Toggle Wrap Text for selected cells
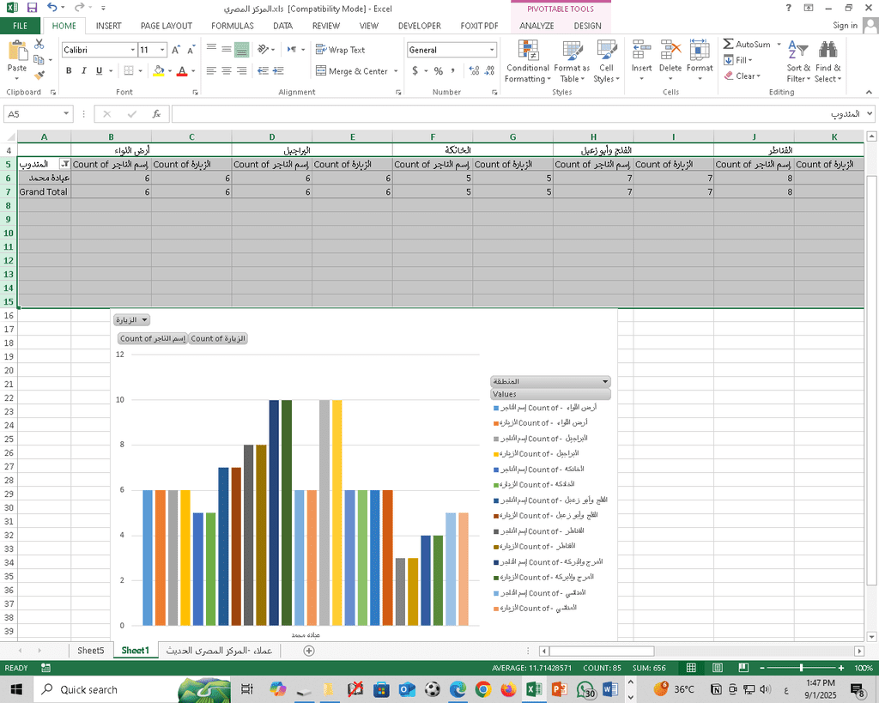The width and height of the screenshot is (879, 703). click(340, 50)
